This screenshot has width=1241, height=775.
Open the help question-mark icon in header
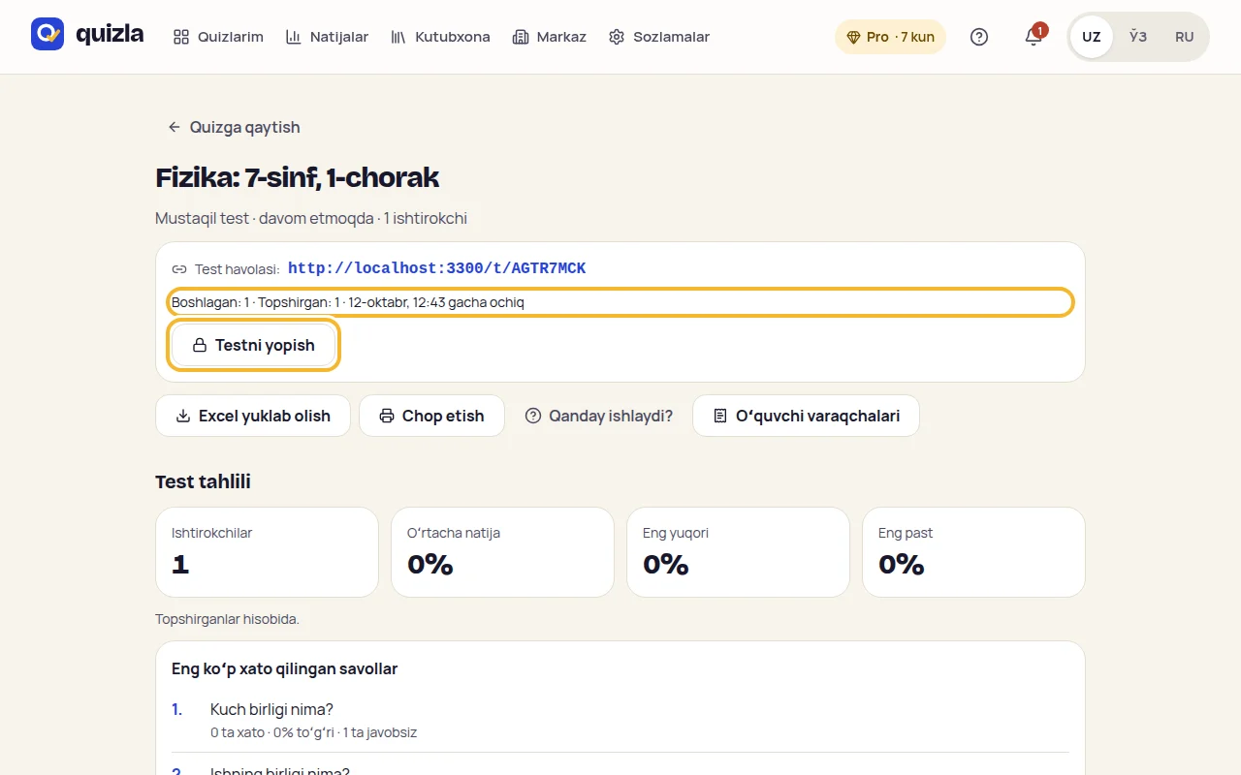point(979,37)
